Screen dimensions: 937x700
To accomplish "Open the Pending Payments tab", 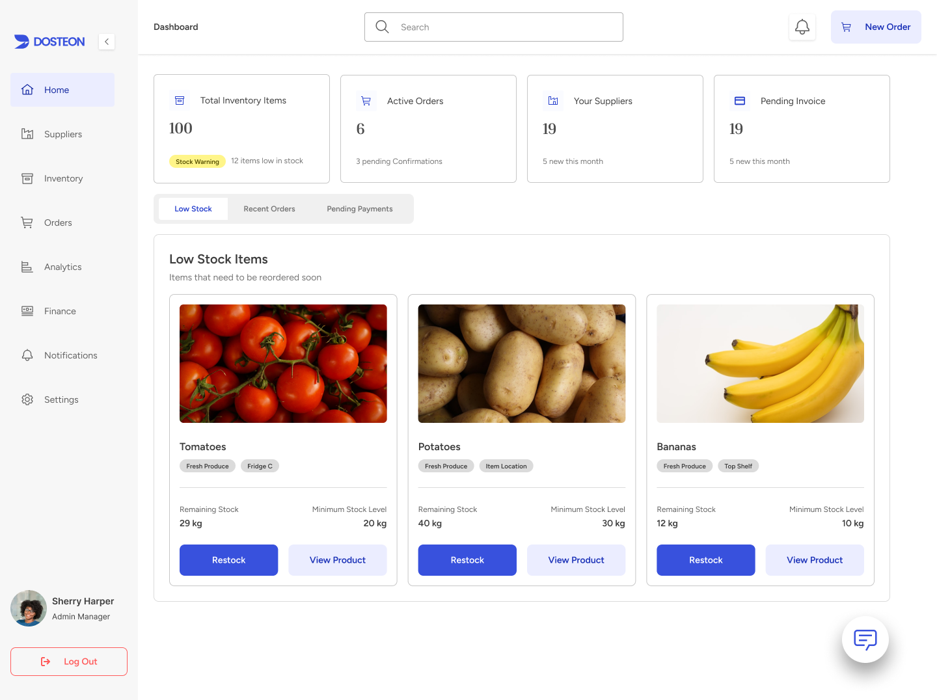I will tap(359, 208).
